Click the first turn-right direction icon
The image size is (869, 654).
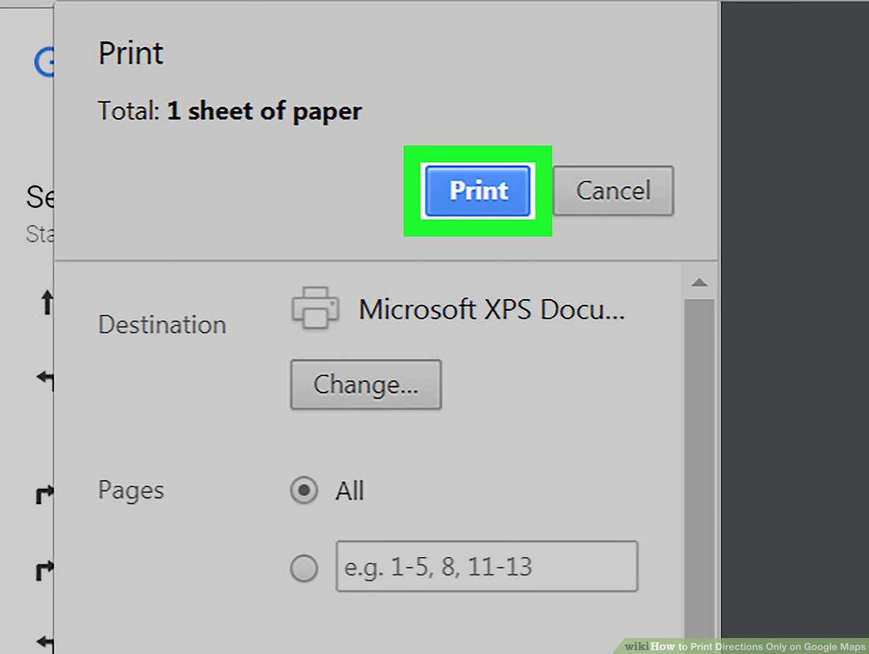(45, 495)
